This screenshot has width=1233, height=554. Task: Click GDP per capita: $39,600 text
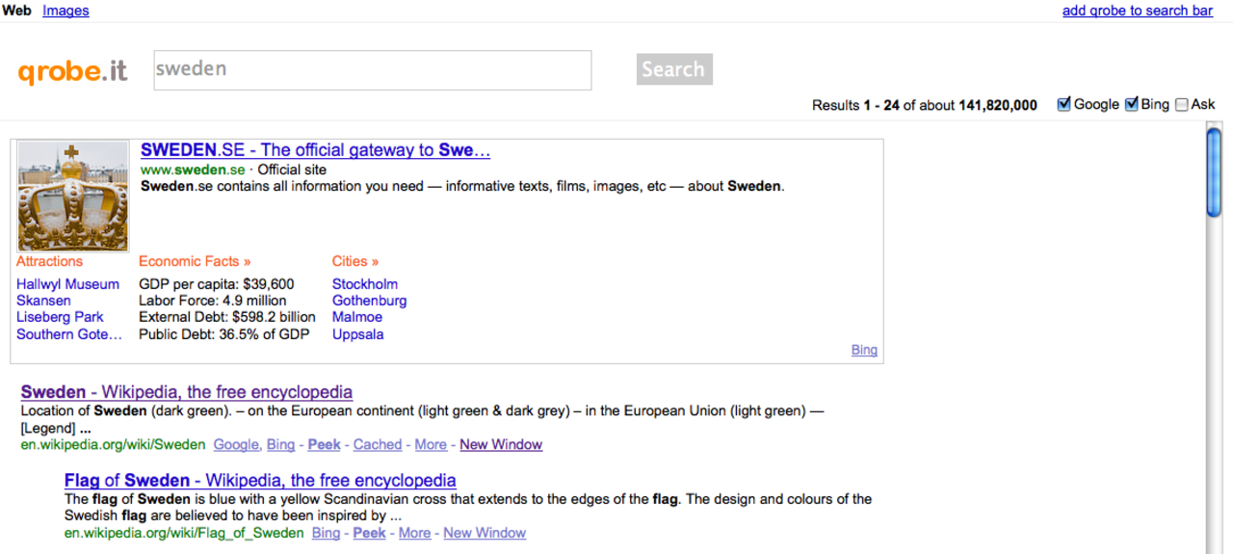217,284
